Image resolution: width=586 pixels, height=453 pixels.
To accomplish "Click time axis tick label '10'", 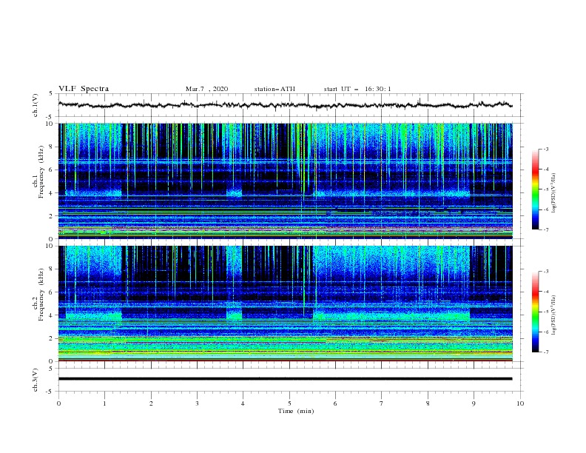I will point(520,403).
